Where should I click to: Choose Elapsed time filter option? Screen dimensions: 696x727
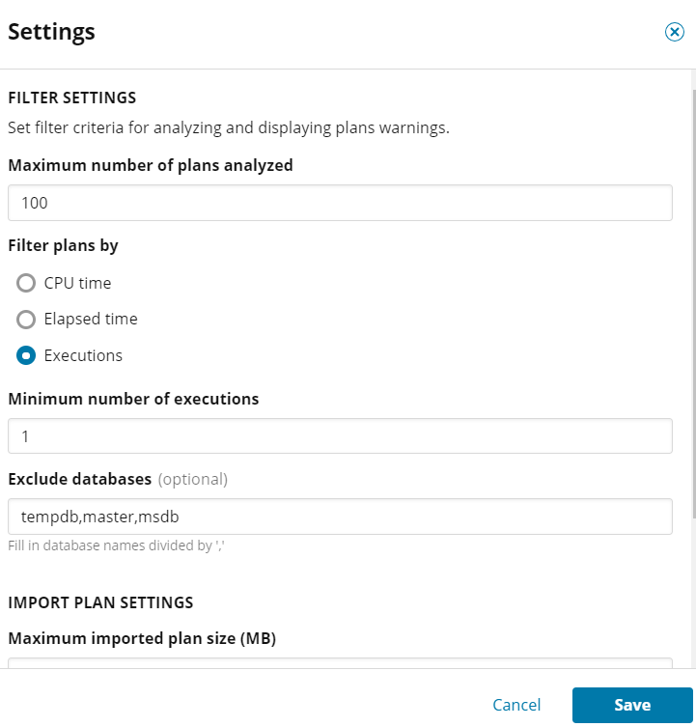26,320
